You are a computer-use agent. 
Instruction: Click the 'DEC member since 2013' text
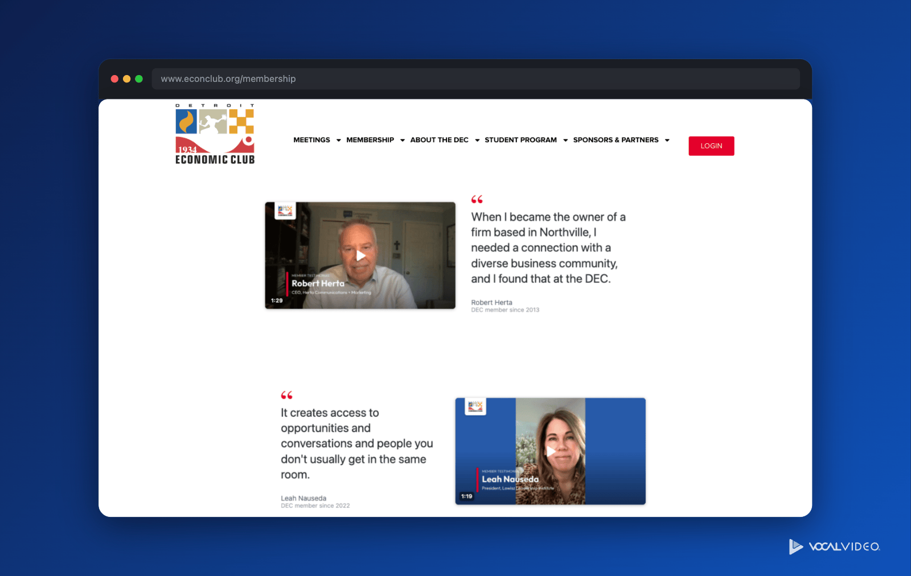tap(505, 310)
